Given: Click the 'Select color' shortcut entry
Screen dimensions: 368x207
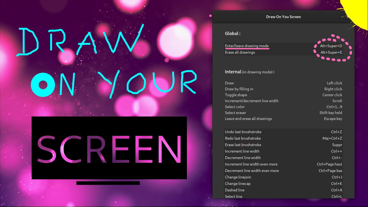Looking at the screenshot, I should [235, 107].
